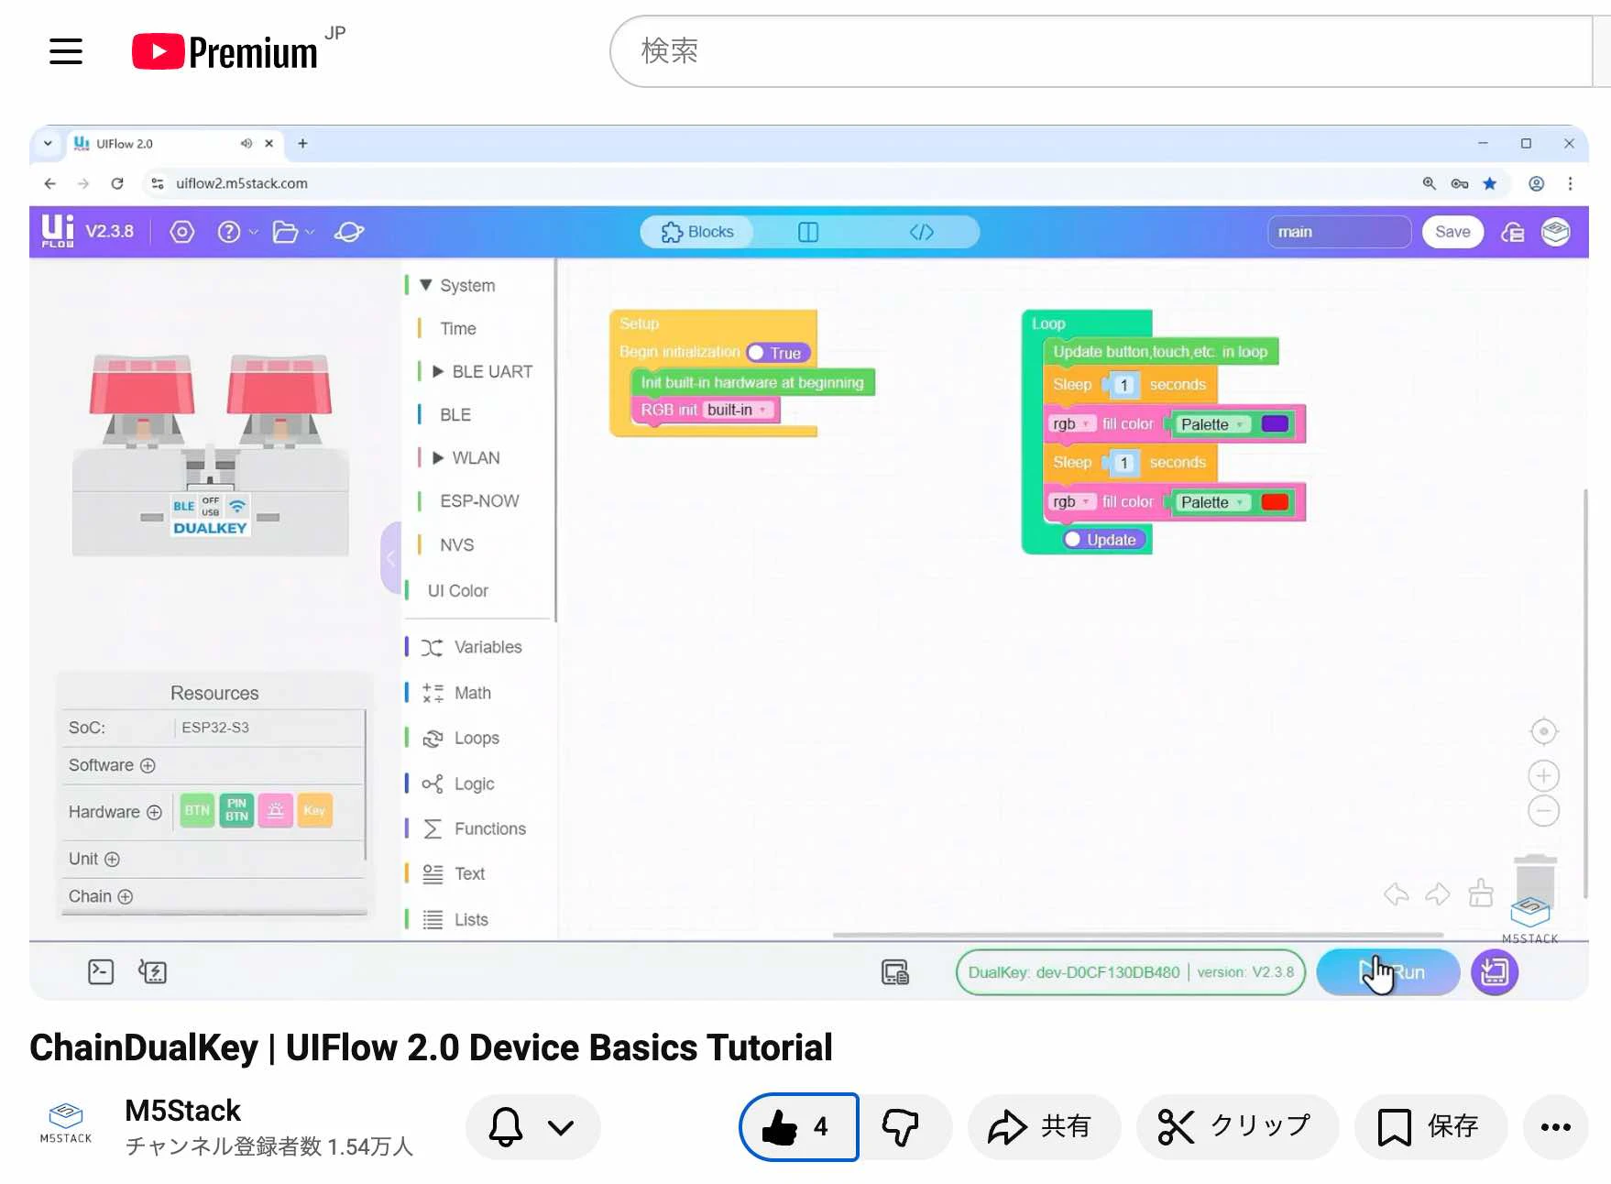Select the Key hardware chip

(314, 810)
